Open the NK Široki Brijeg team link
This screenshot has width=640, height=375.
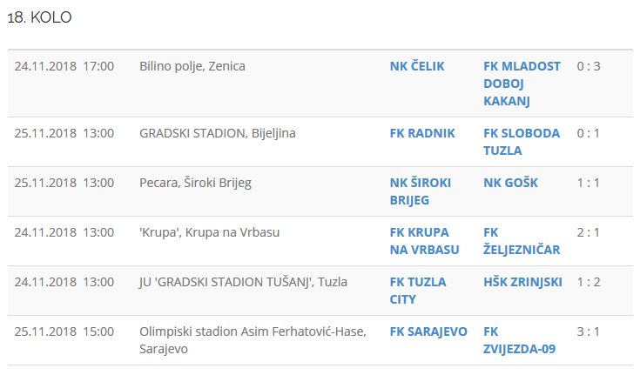[416, 191]
